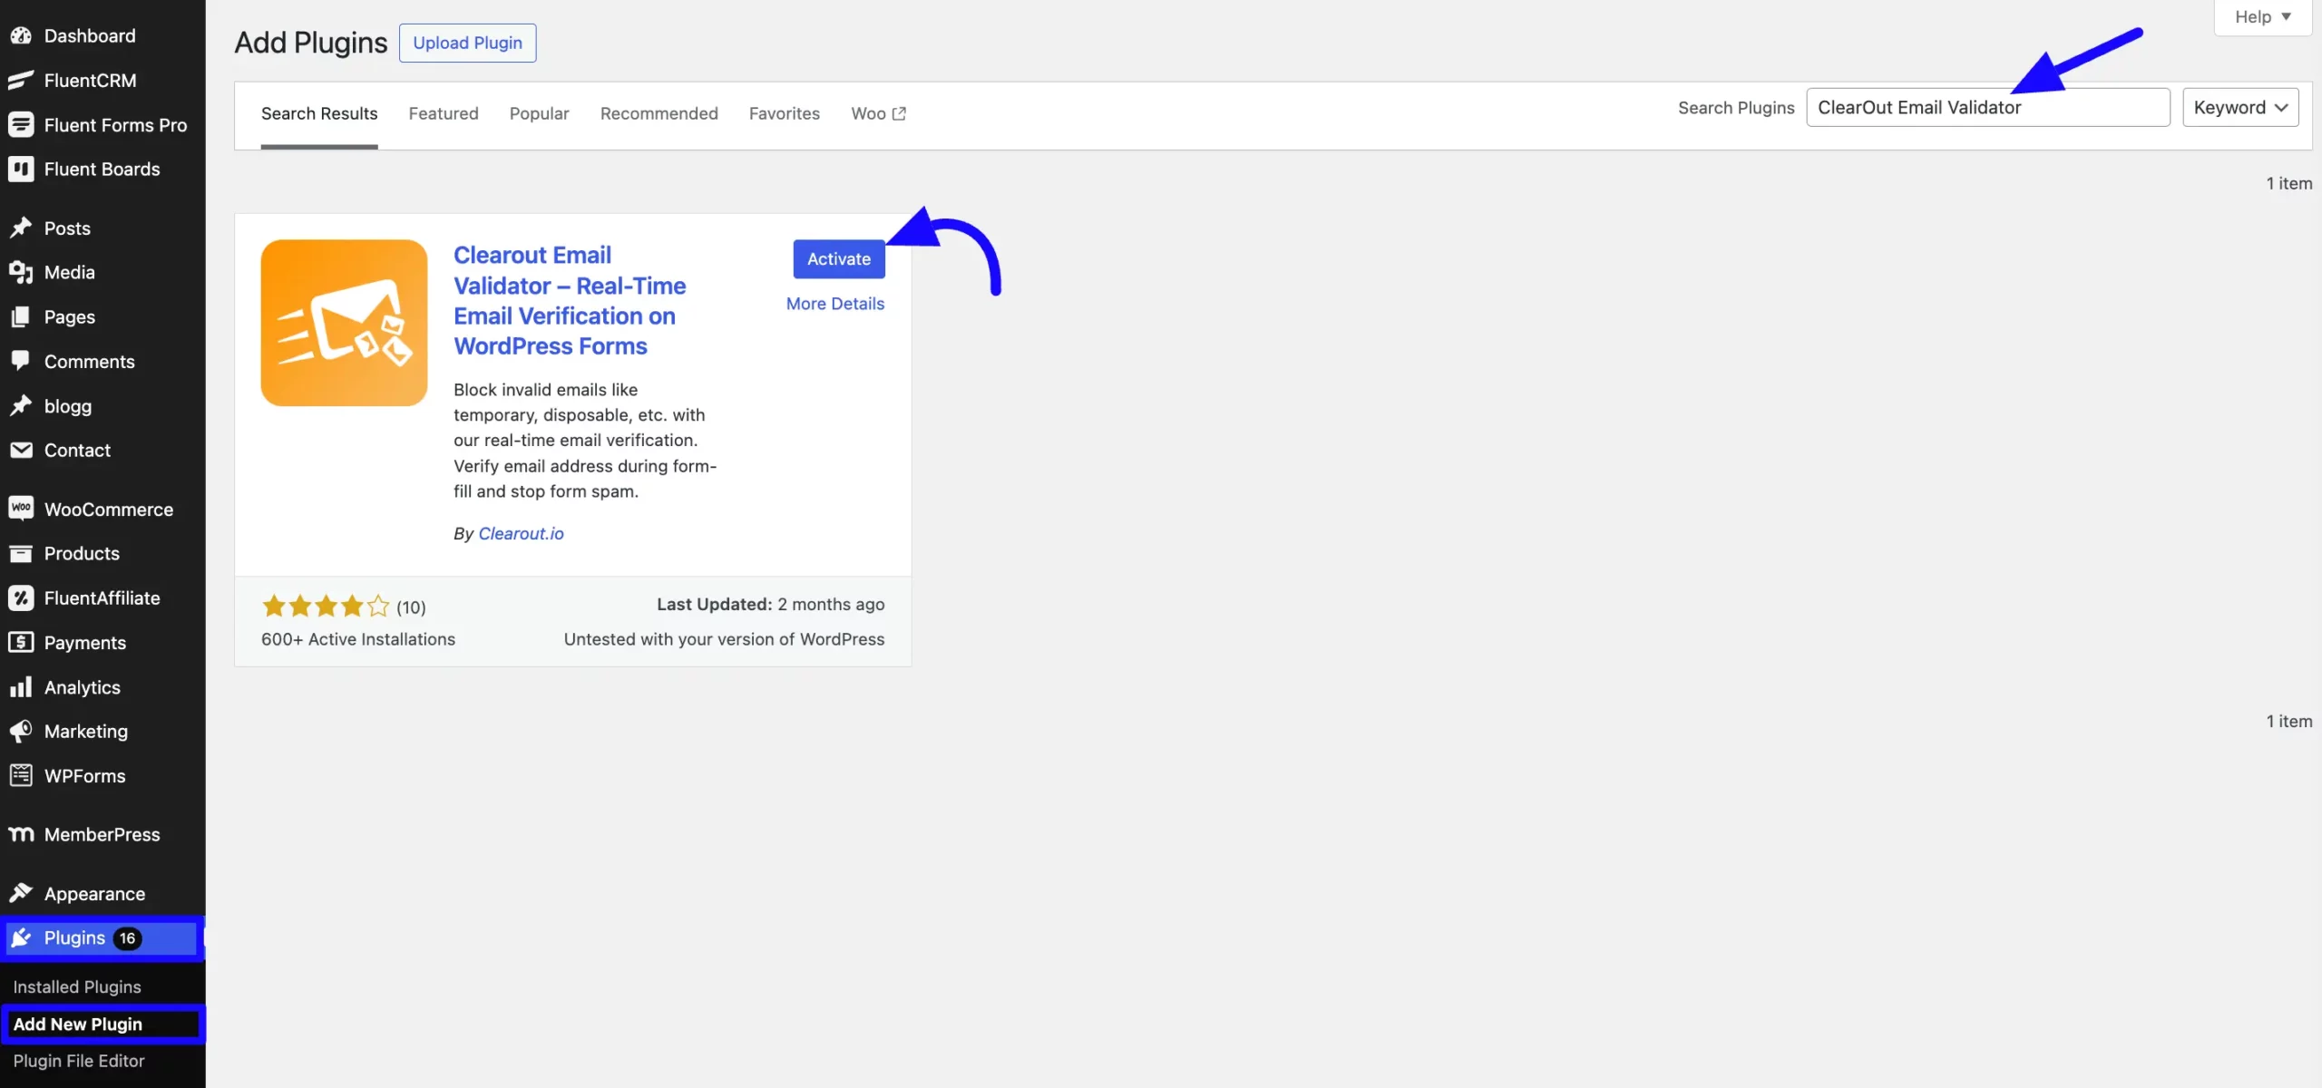This screenshot has height=1088, width=2322.
Task: Click the Plugins plug icon
Action: (x=21, y=938)
